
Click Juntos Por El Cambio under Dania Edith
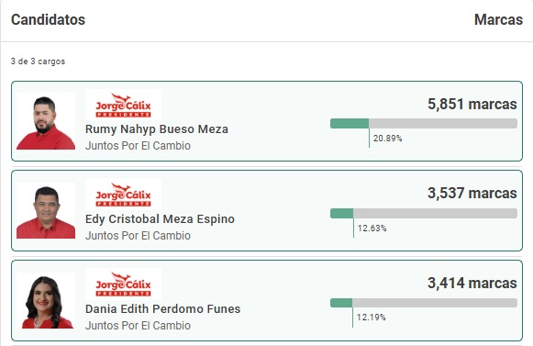(x=138, y=326)
